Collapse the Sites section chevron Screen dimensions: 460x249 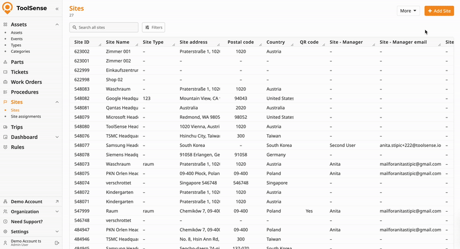(x=57, y=102)
